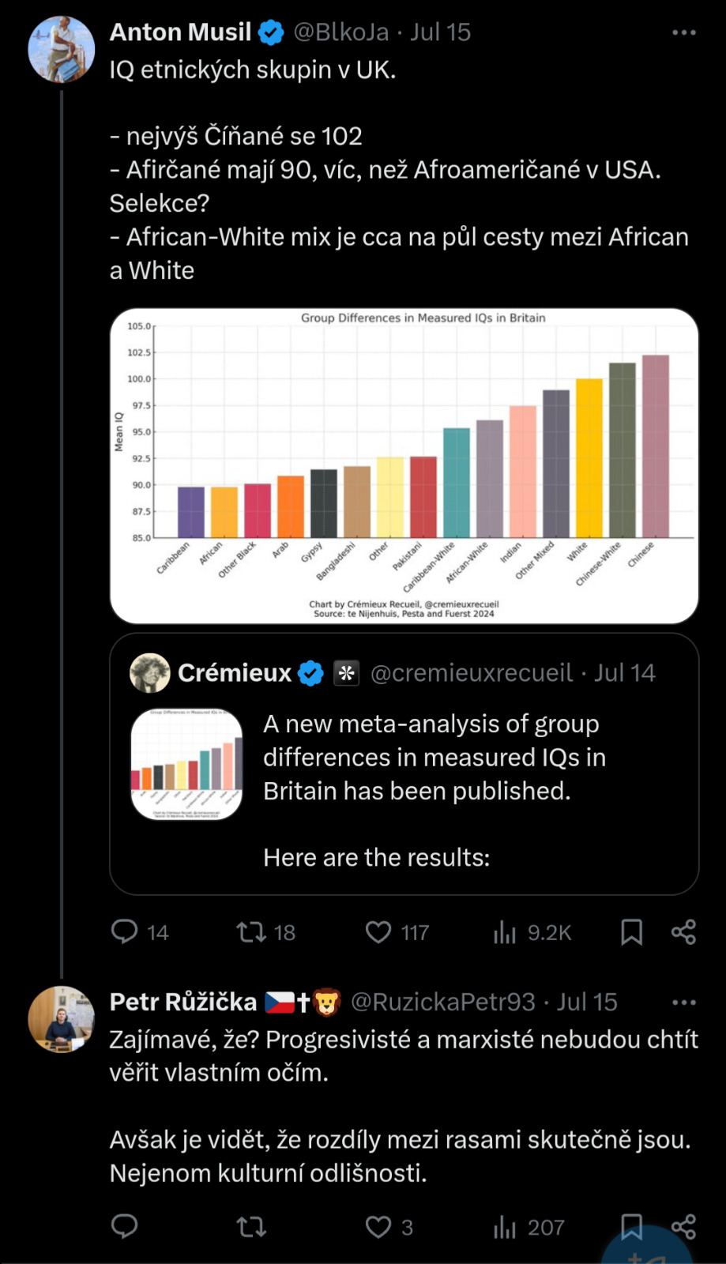This screenshot has height=1264, width=726.
Task: View analytics for Petr Růžička's reply
Action: [x=505, y=1226]
